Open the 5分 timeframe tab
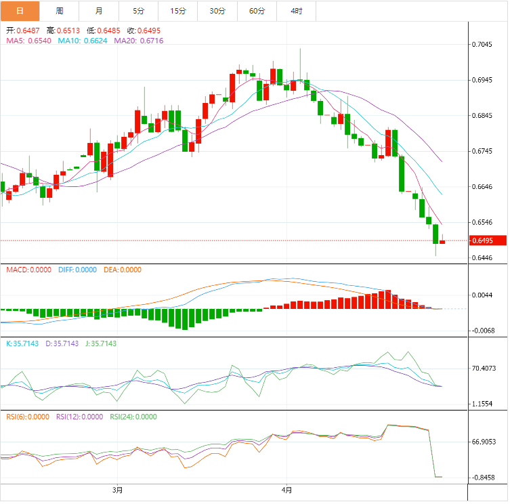Viewport: 512px width, 504px height. 139,11
